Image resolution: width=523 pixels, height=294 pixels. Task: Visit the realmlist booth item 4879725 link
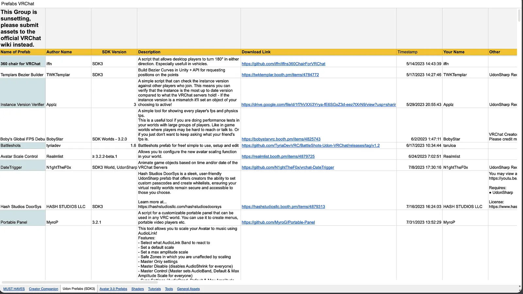278,156
